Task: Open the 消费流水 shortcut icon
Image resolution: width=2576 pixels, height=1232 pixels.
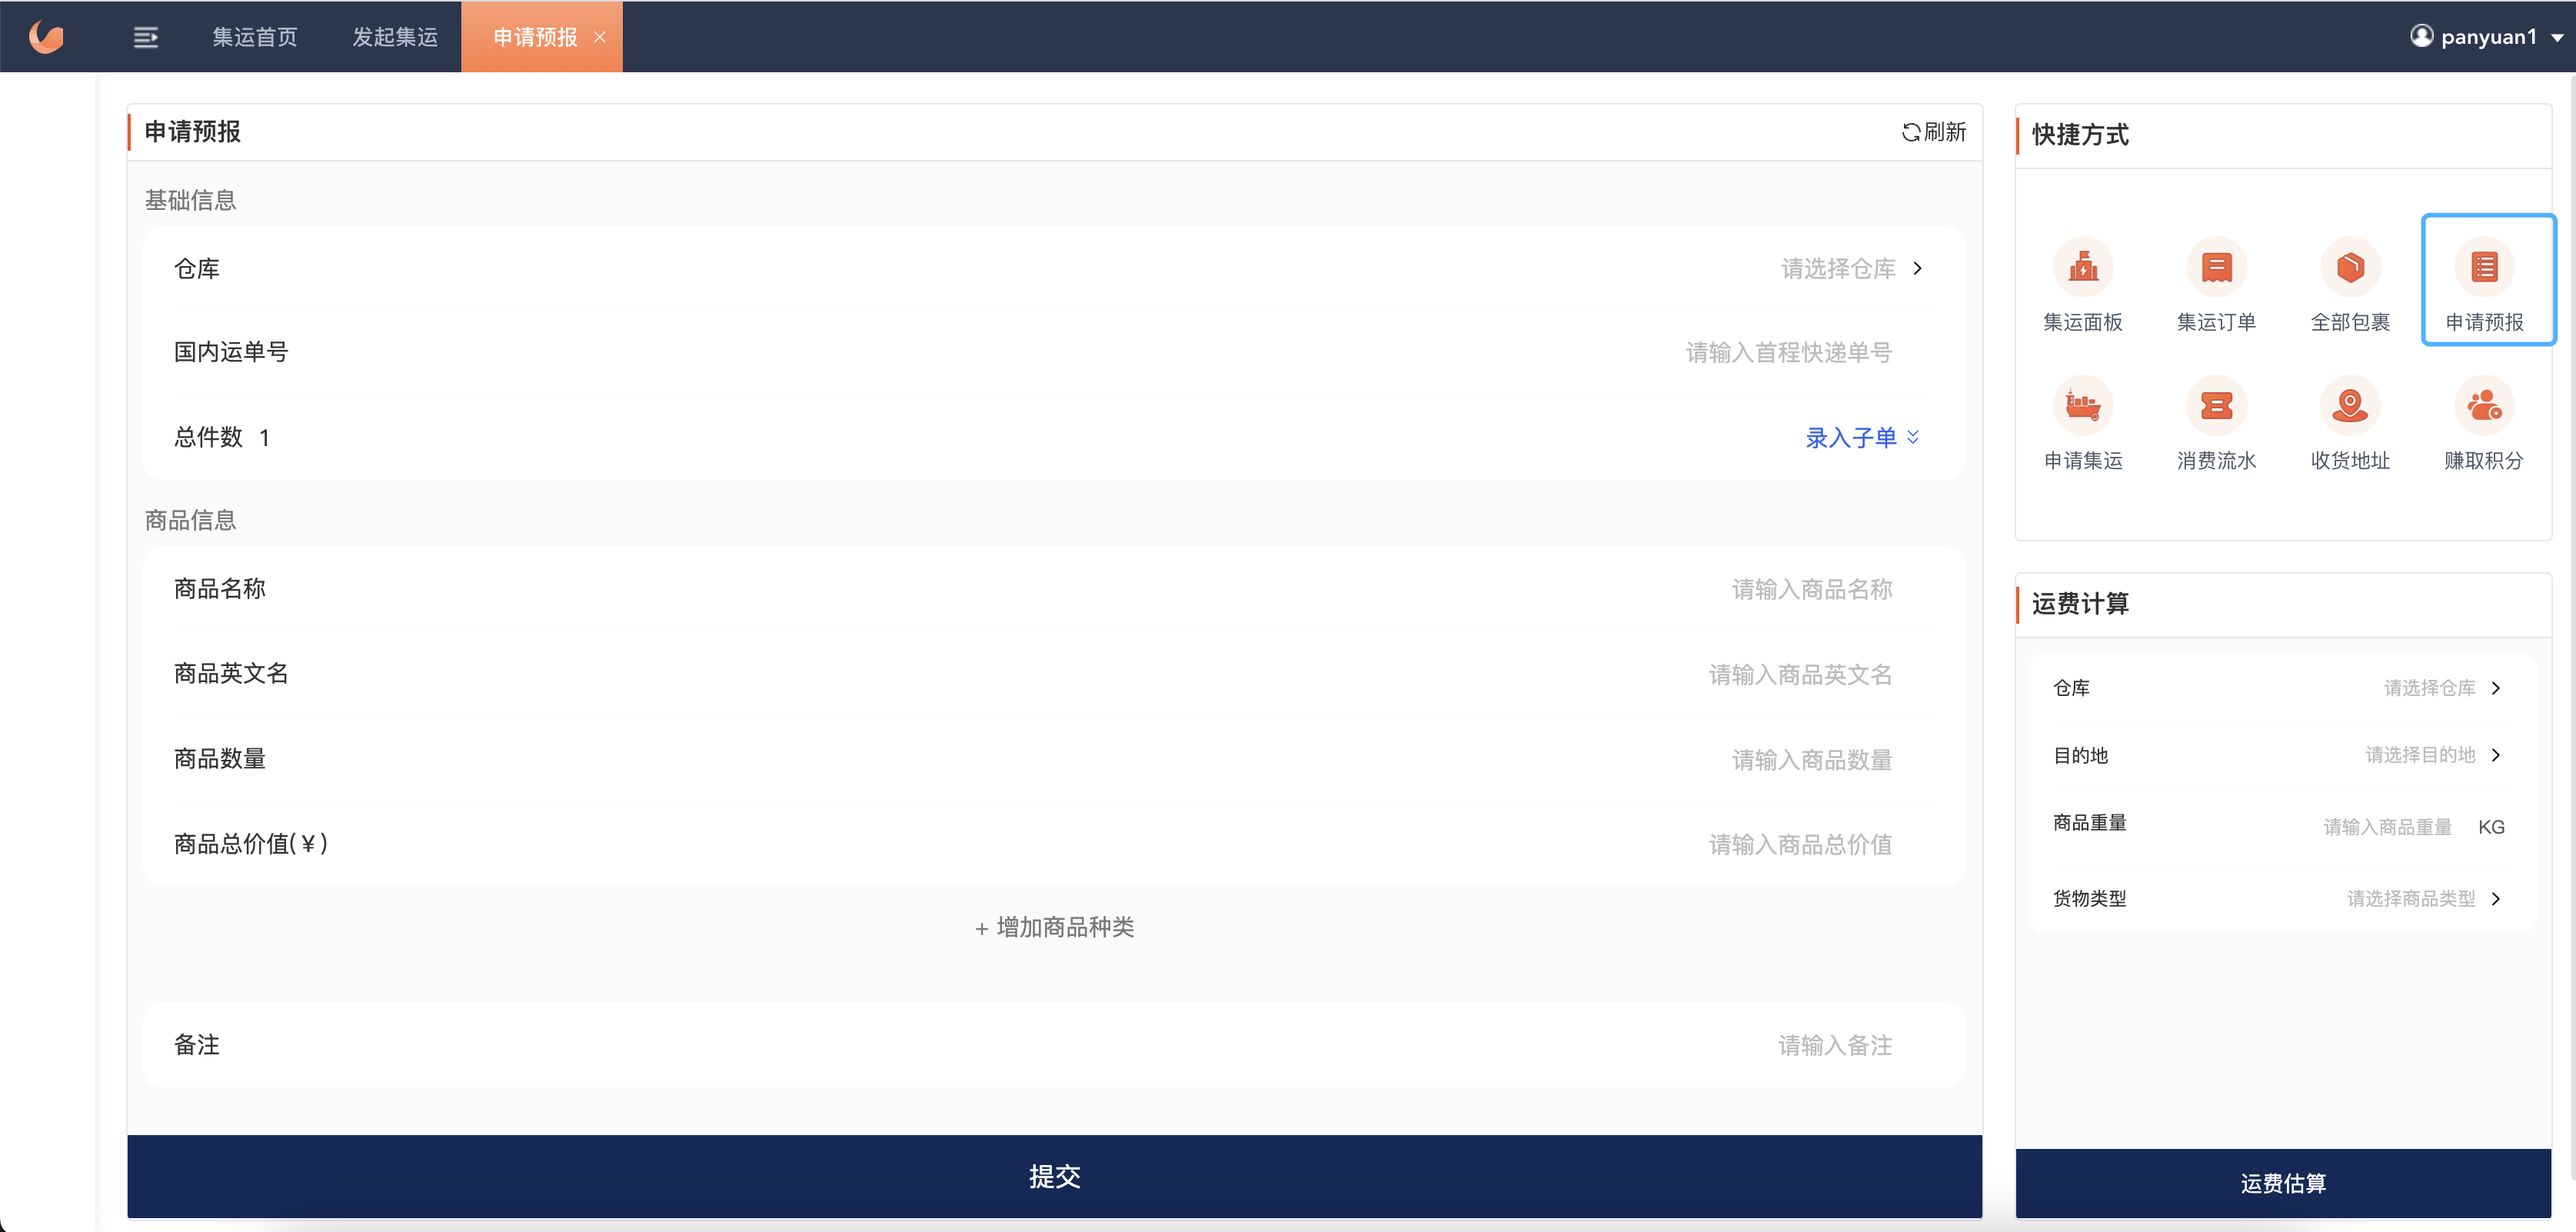Action: coord(2216,406)
